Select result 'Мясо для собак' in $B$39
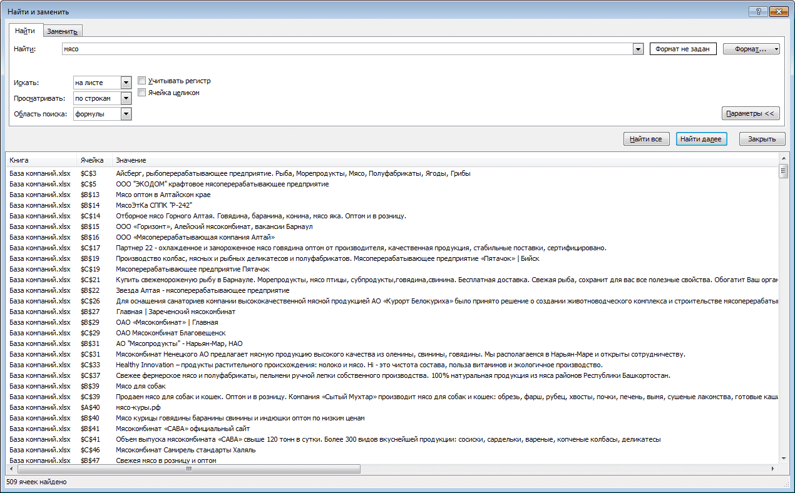The width and height of the screenshot is (795, 493). tap(392, 386)
